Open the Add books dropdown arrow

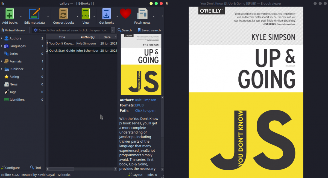21,16
